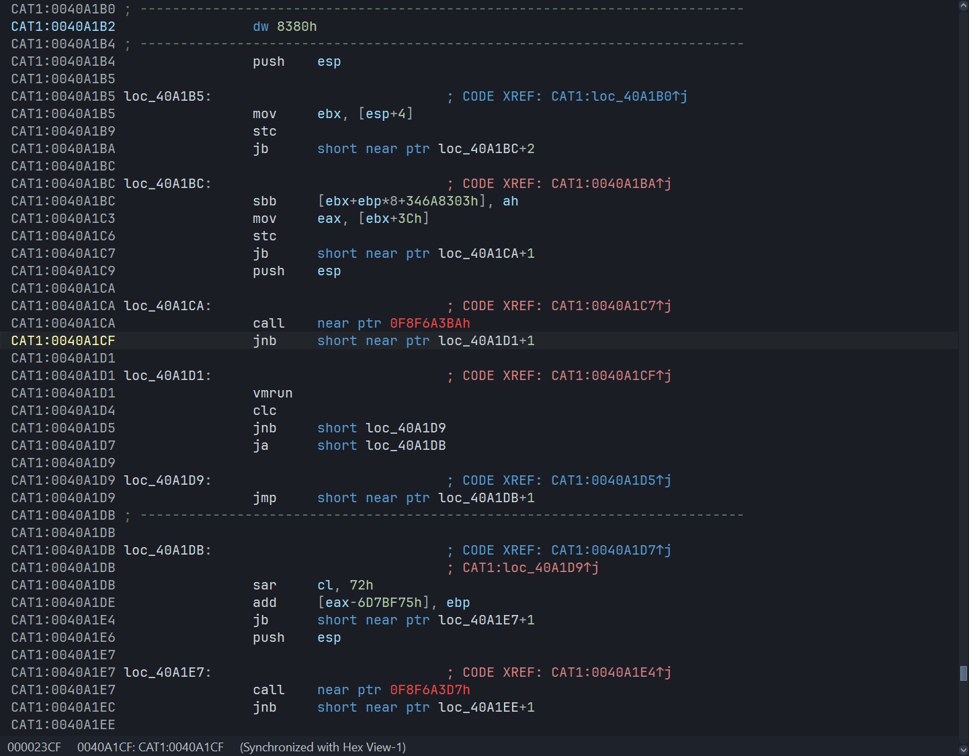Select the label loc_40A1E7:

point(167,673)
